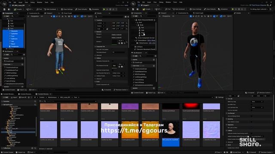Image resolution: width=275 pixels, height=154 pixels.
Task: Play the left Blueprint with green arrow
Action: [104, 9]
